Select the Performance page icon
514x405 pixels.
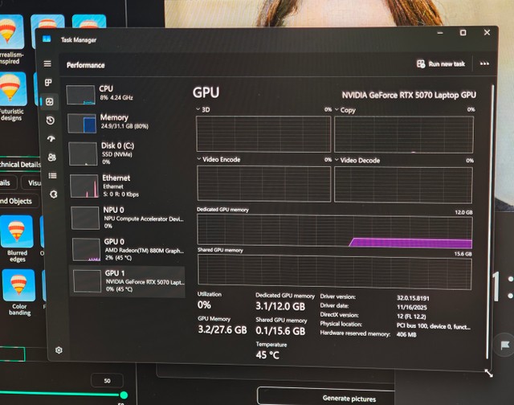click(50, 102)
